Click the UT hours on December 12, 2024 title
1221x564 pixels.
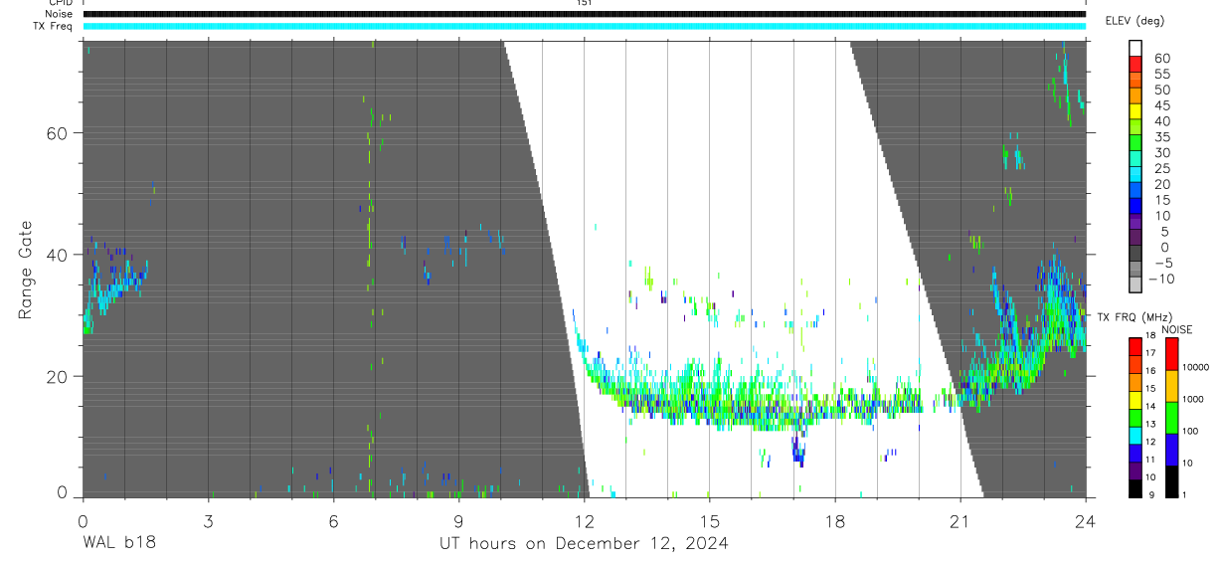584,543
